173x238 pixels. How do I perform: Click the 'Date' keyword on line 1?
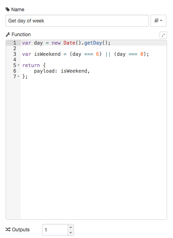[x=69, y=43]
